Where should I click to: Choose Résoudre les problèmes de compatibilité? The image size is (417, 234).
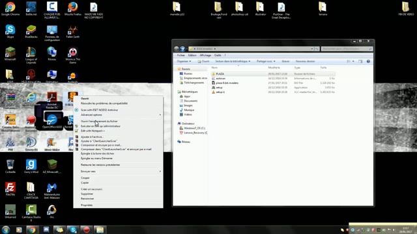click(104, 103)
